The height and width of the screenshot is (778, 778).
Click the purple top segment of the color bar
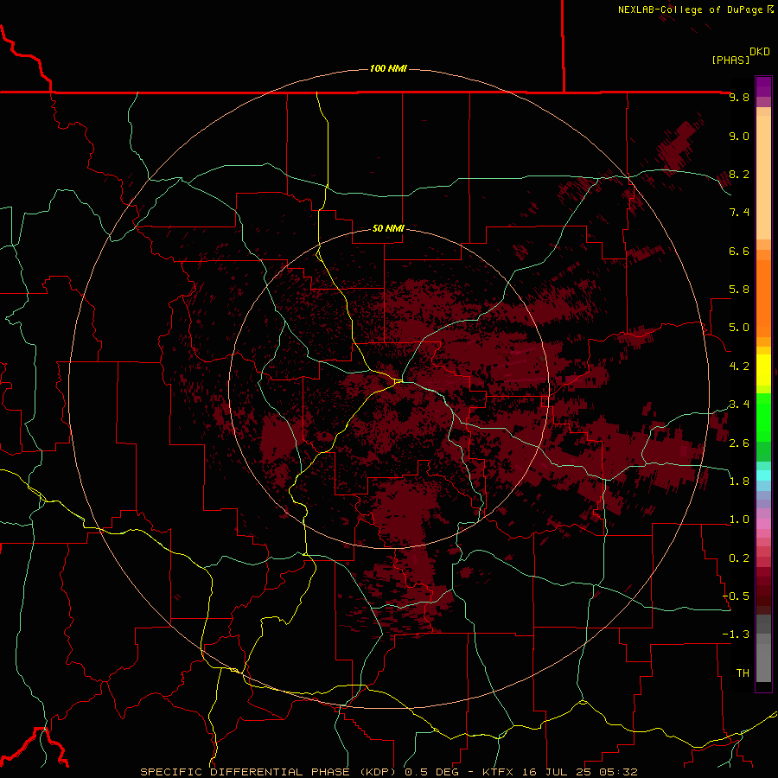[x=763, y=86]
